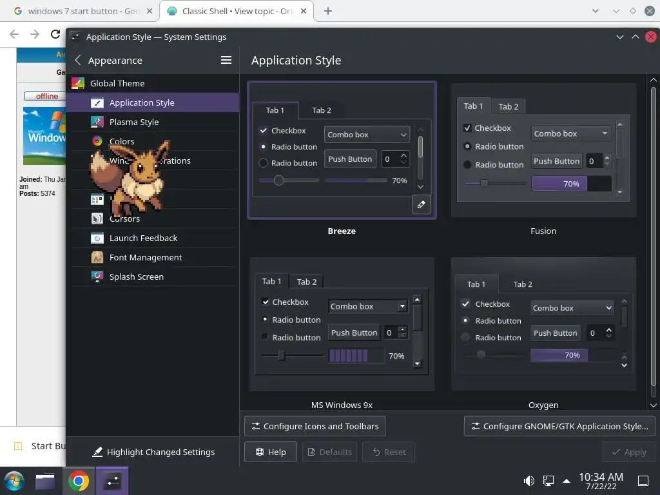The image size is (660, 495).
Task: Open a new Chrome tab
Action: click(x=328, y=11)
